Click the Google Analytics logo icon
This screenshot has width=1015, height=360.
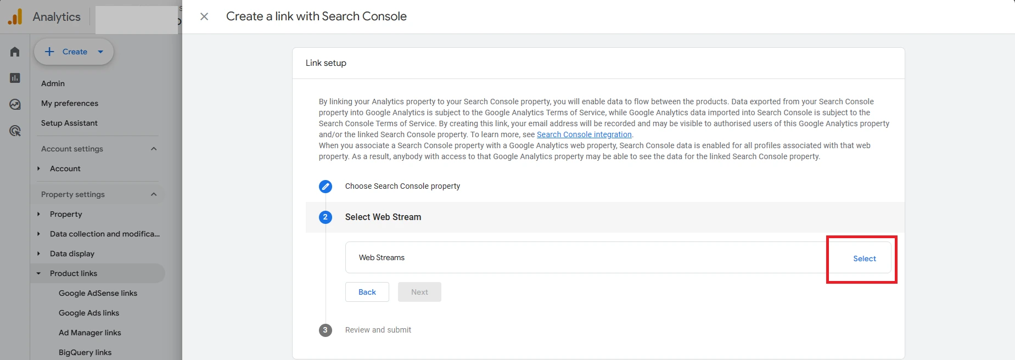15,16
